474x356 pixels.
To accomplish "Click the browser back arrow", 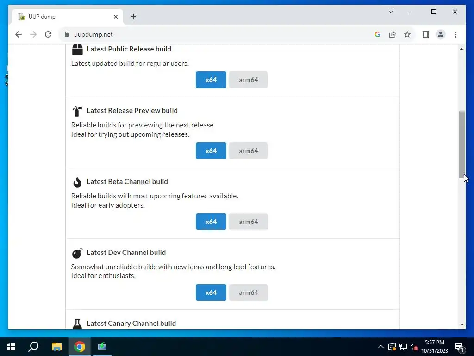I will tap(19, 34).
